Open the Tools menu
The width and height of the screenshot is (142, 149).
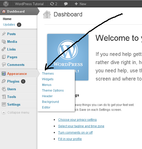(12, 97)
